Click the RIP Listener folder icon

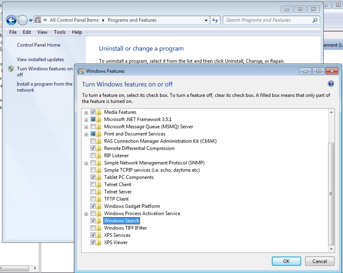click(x=99, y=156)
